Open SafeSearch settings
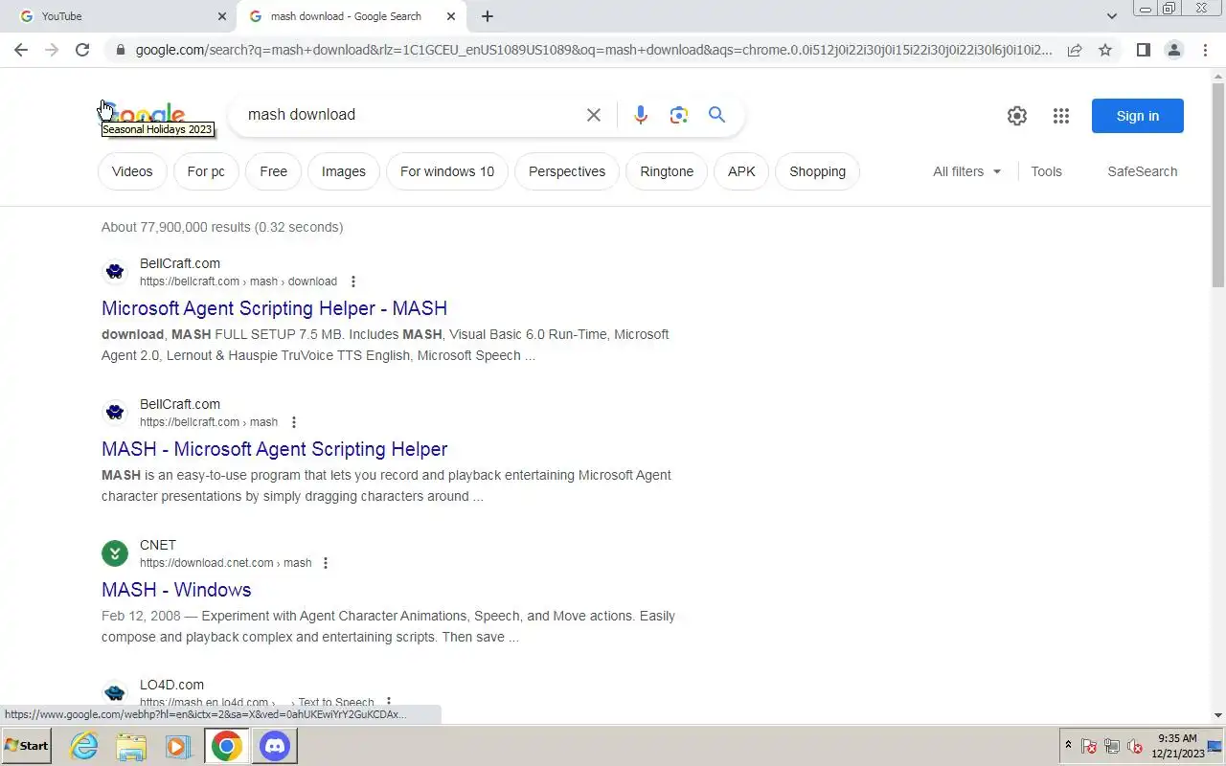Screen dimensions: 1226x766 (1143, 171)
